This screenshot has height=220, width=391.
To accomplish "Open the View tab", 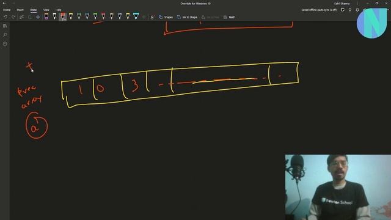I will click(x=46, y=10).
